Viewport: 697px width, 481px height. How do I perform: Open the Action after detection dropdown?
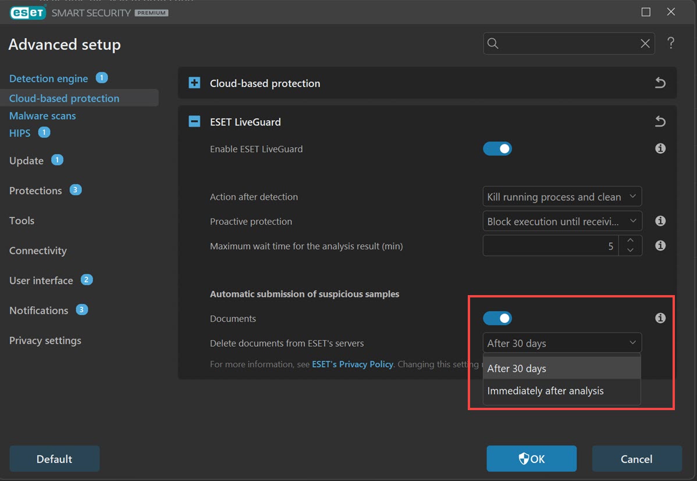pyautogui.click(x=562, y=197)
